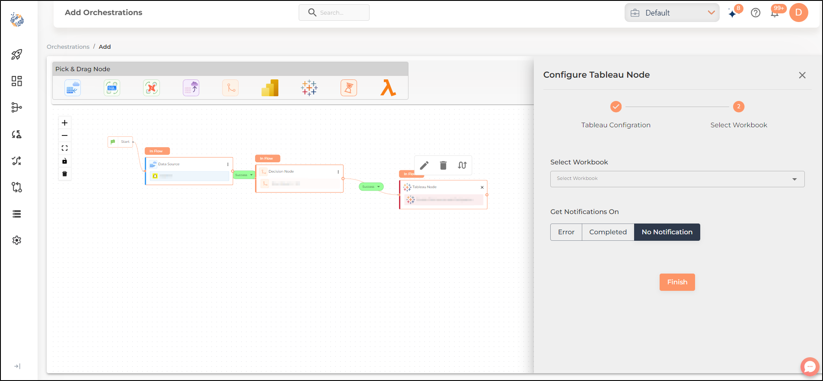Select the No Notification option

(667, 232)
